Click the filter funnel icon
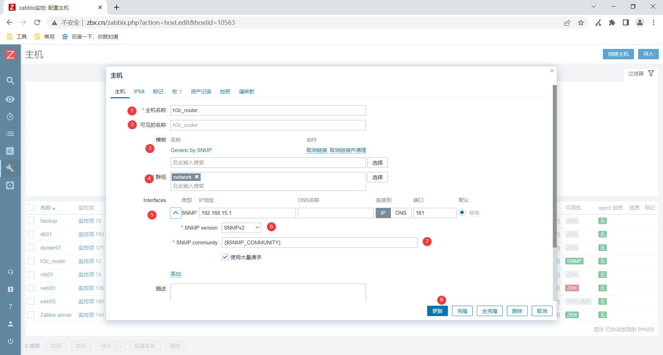The image size is (663, 355). [x=651, y=73]
